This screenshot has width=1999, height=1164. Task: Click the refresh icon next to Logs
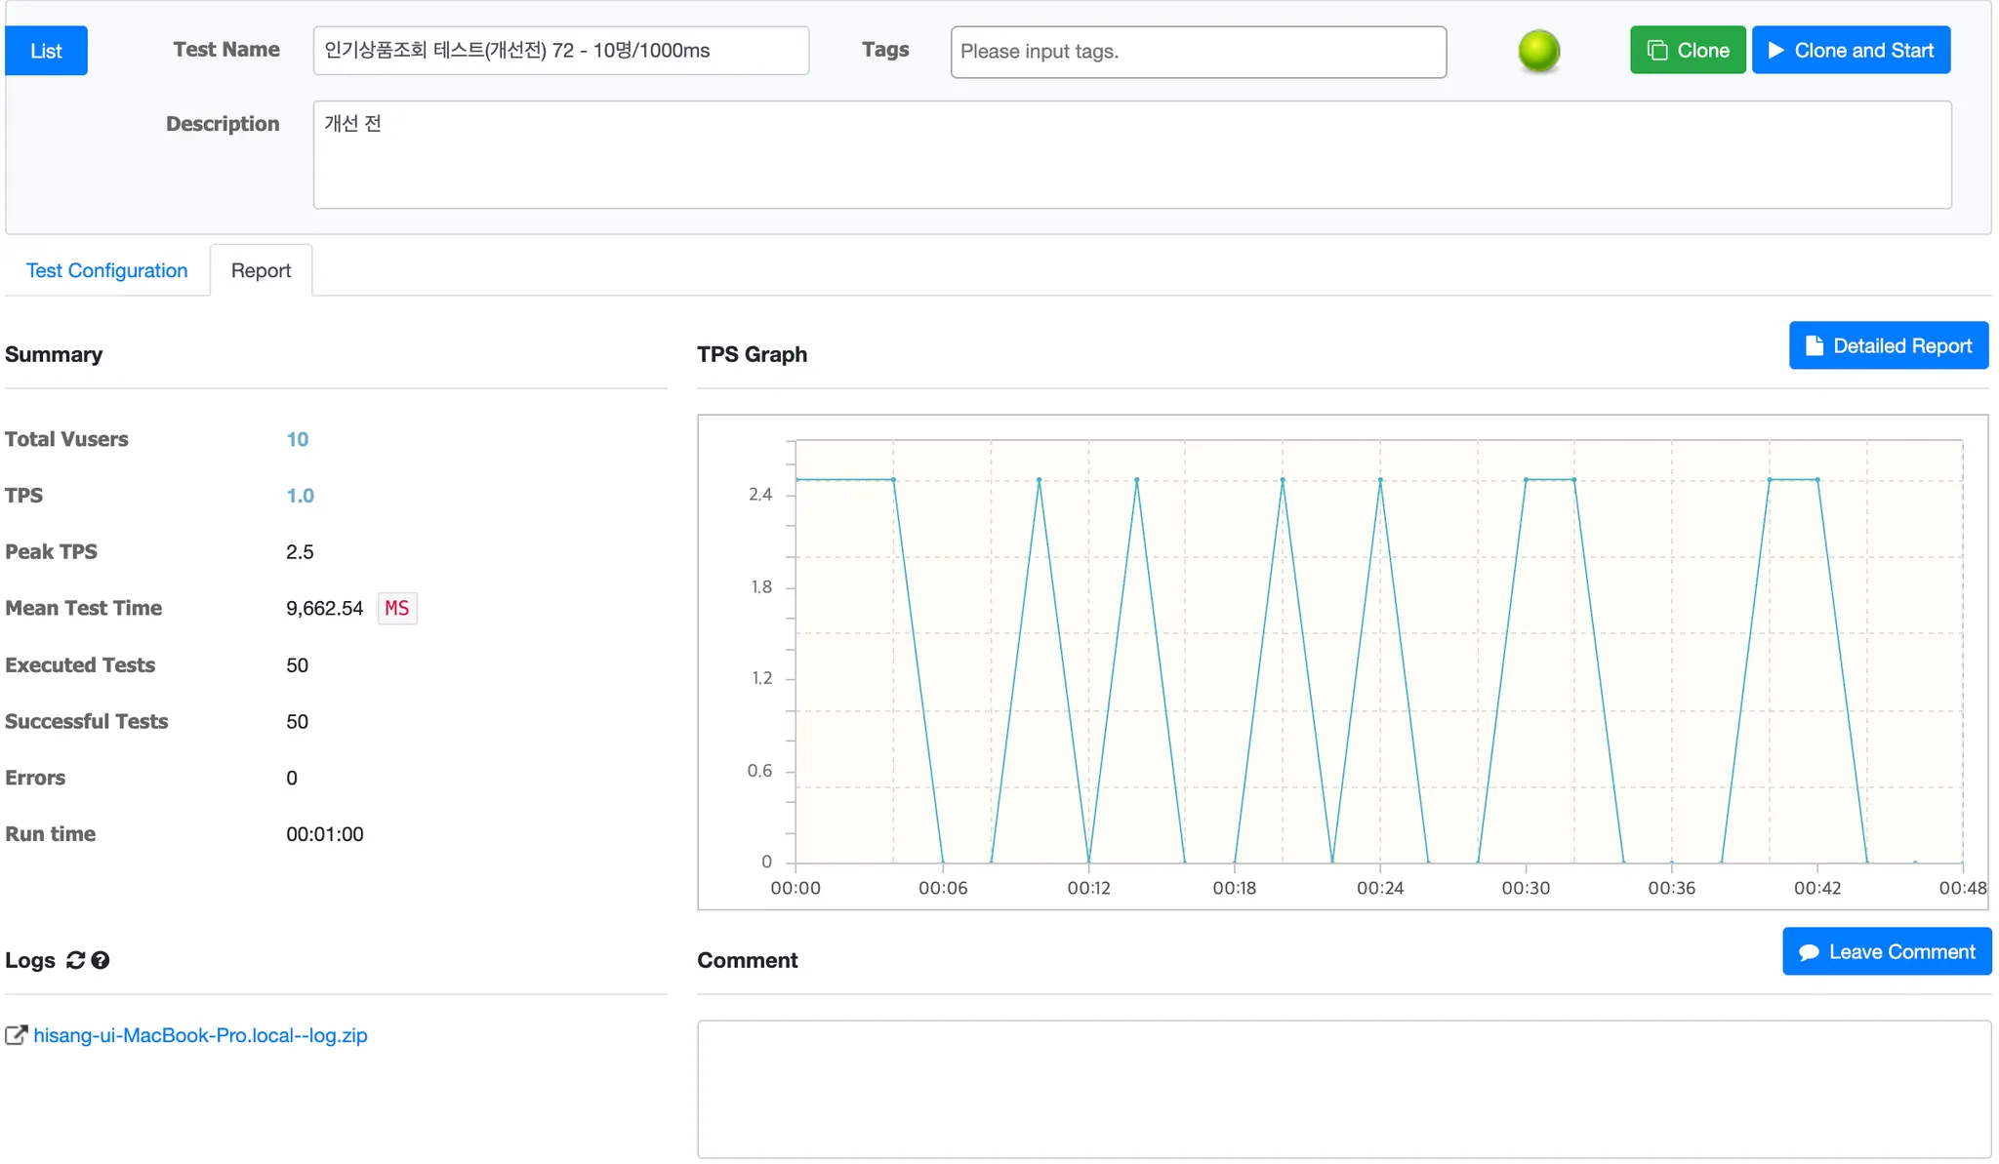click(x=75, y=960)
